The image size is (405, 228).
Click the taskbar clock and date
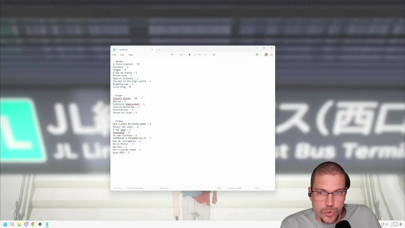coord(394,224)
